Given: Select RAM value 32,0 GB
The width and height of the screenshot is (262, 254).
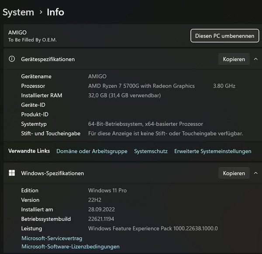Looking at the screenshot, I should (x=124, y=95).
